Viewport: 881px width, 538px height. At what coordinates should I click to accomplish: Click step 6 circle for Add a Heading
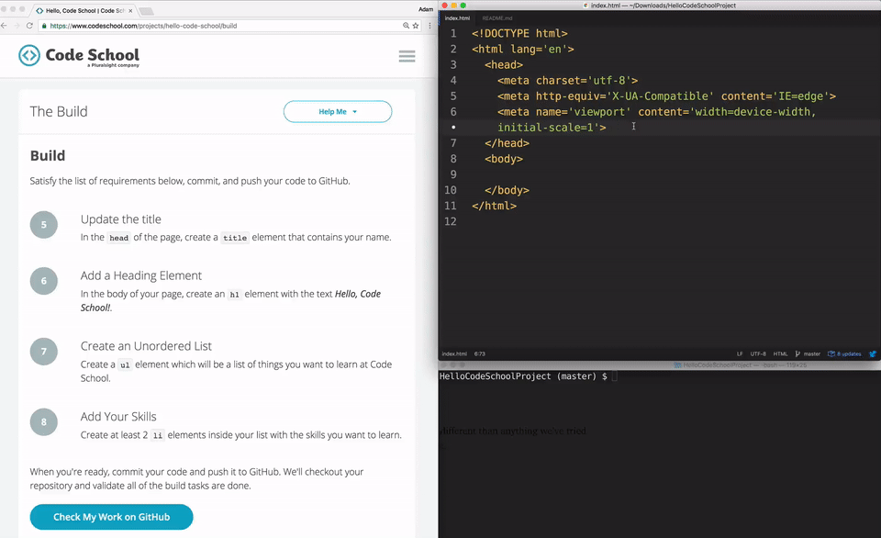pos(44,281)
